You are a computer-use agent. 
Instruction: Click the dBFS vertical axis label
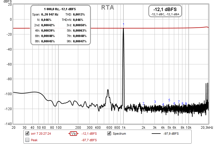pos(8,1)
